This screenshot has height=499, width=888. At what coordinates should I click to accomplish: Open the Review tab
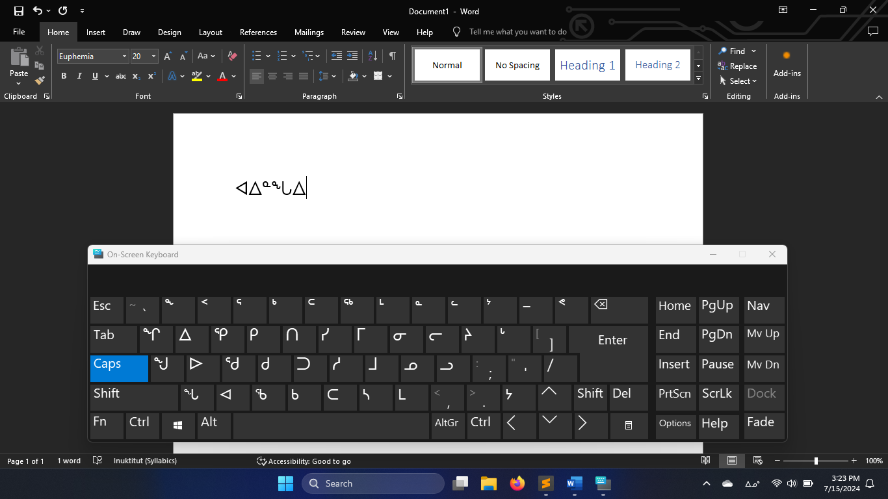353,32
